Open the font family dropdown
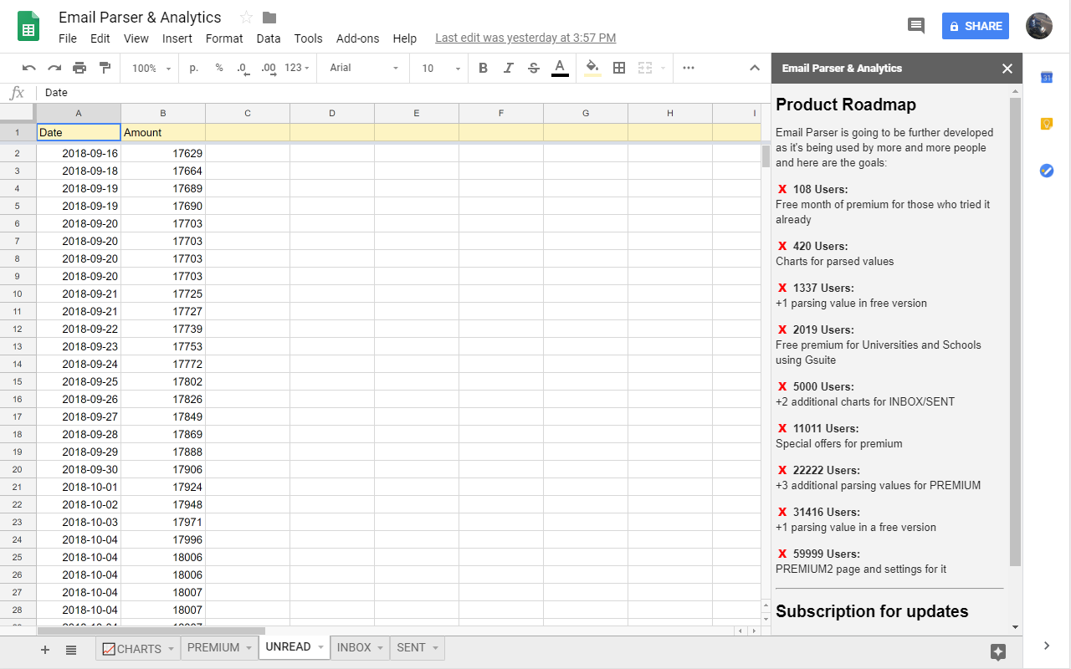This screenshot has height=669, width=1071. (x=362, y=68)
